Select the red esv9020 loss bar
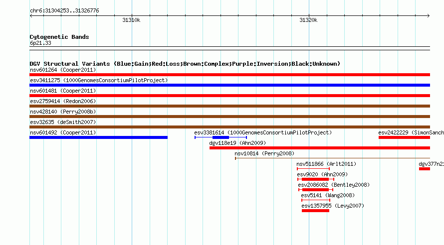 316,179
